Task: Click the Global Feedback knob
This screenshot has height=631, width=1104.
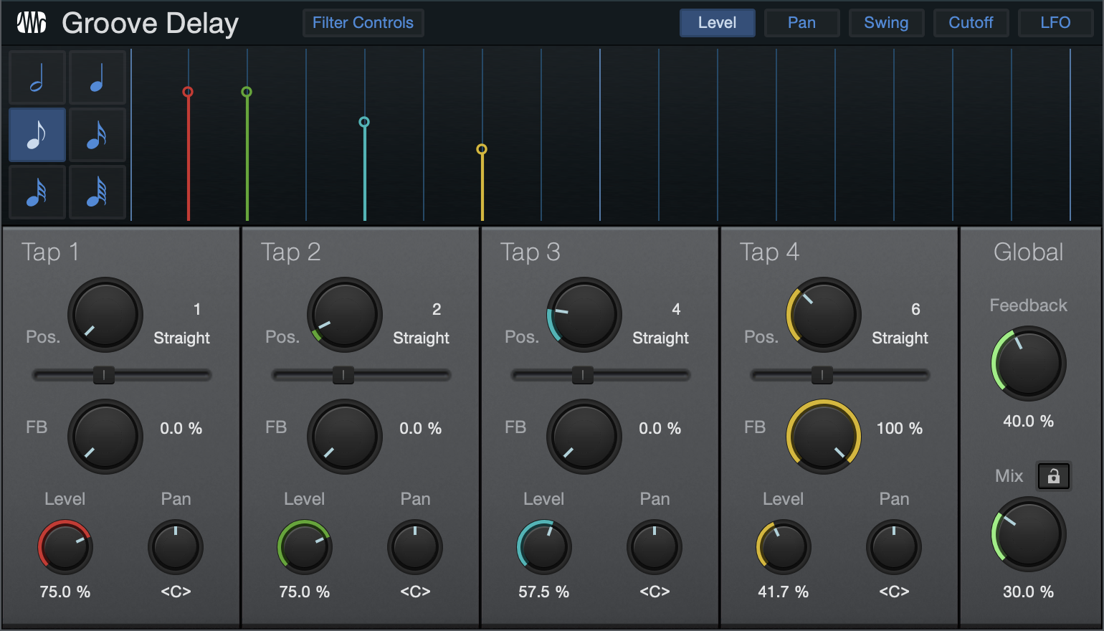Action: [1029, 364]
